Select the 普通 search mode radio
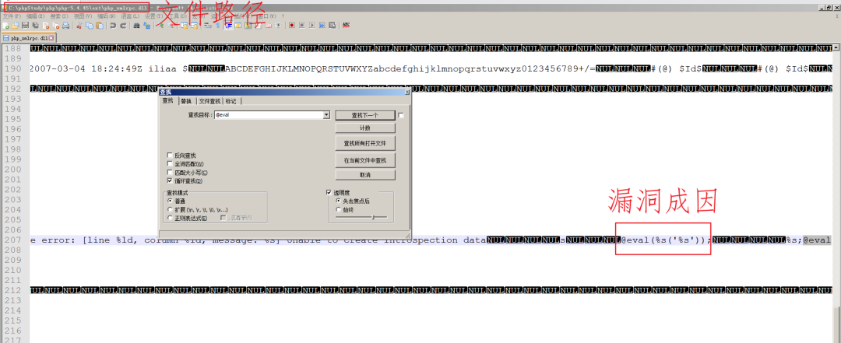This screenshot has height=343, width=841. pyautogui.click(x=170, y=201)
